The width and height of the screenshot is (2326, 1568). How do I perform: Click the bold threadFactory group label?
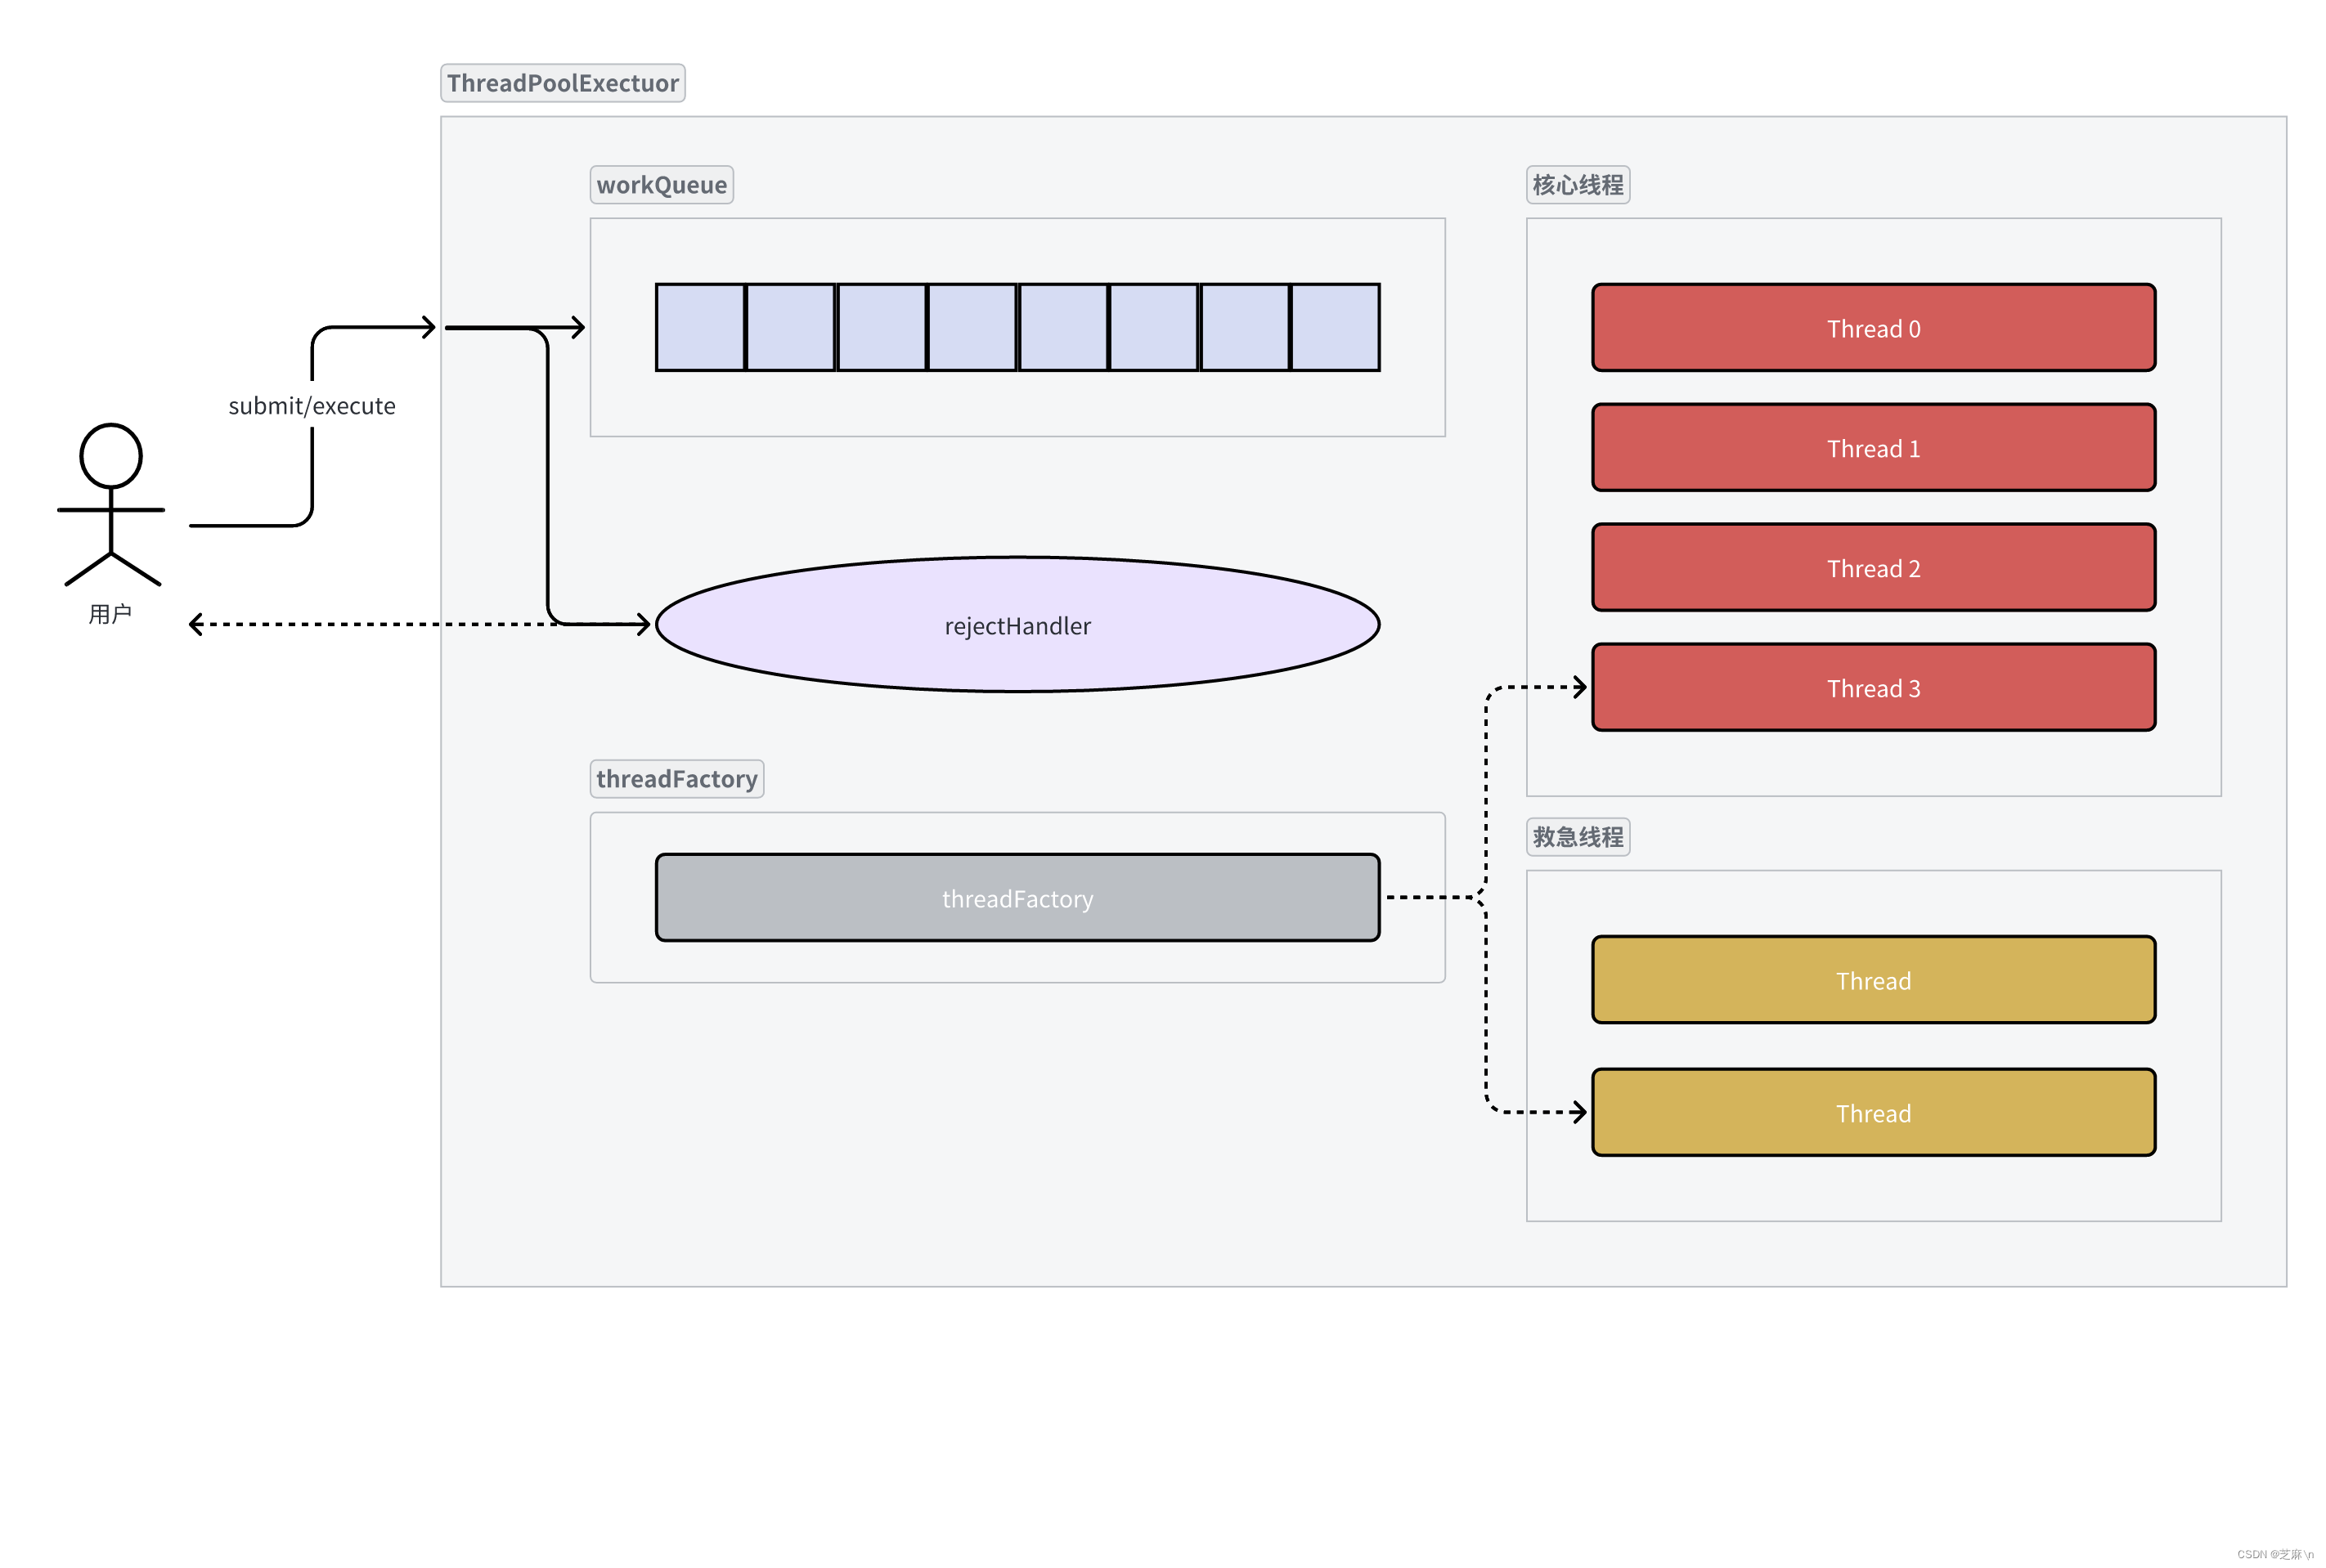pyautogui.click(x=676, y=779)
